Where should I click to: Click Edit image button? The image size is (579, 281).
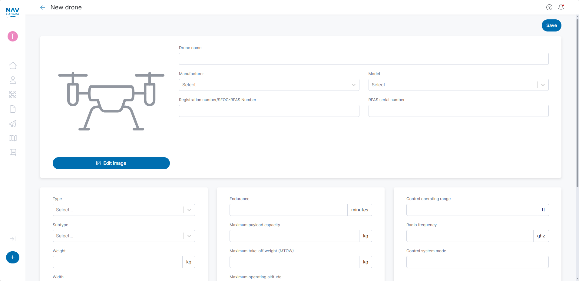pos(111,163)
